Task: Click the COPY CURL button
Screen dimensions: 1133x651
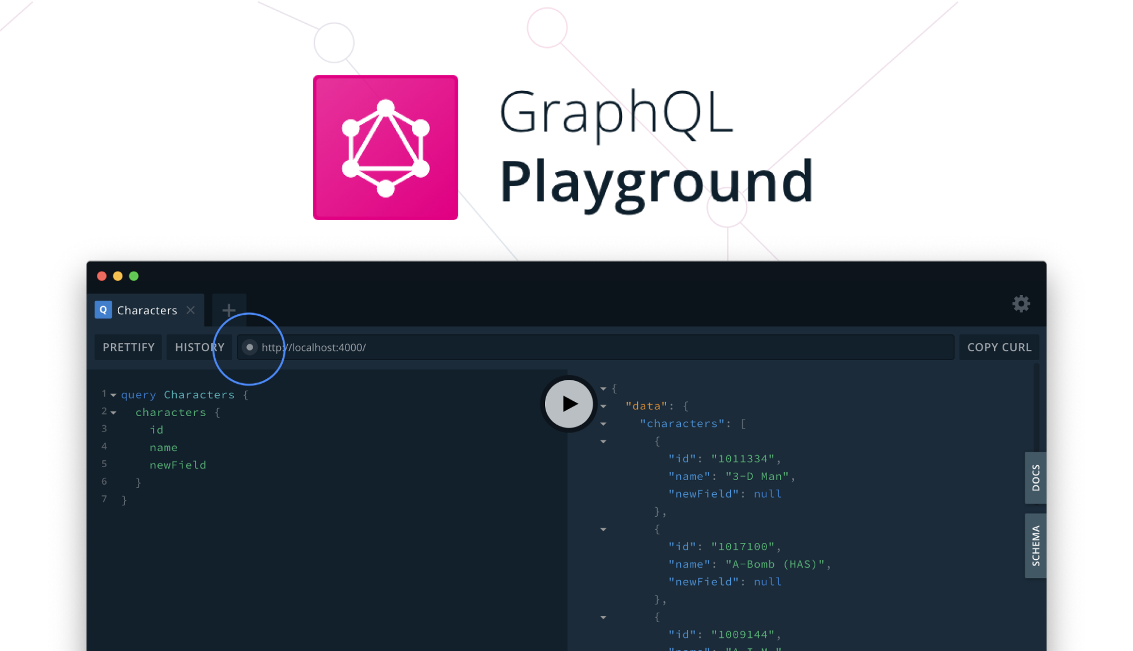Action: [999, 347]
